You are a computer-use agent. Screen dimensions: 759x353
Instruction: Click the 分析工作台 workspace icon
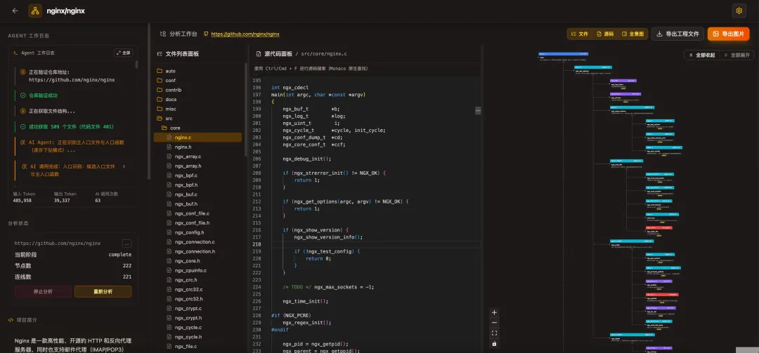pyautogui.click(x=163, y=34)
